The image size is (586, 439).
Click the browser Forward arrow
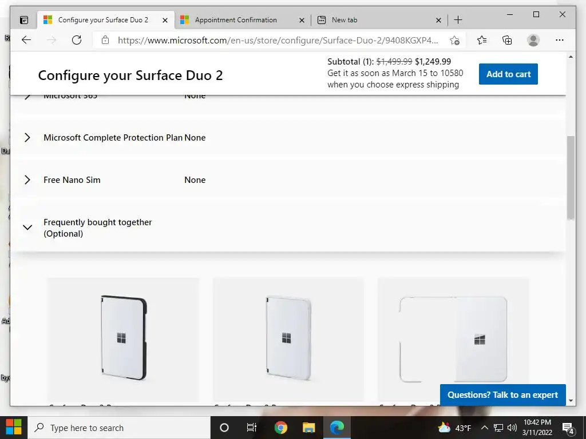click(52, 40)
